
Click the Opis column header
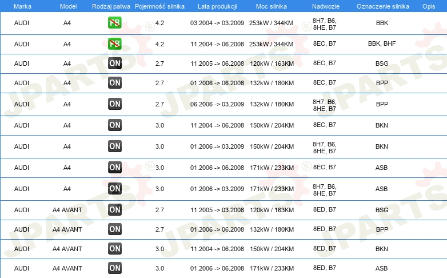pos(429,6)
